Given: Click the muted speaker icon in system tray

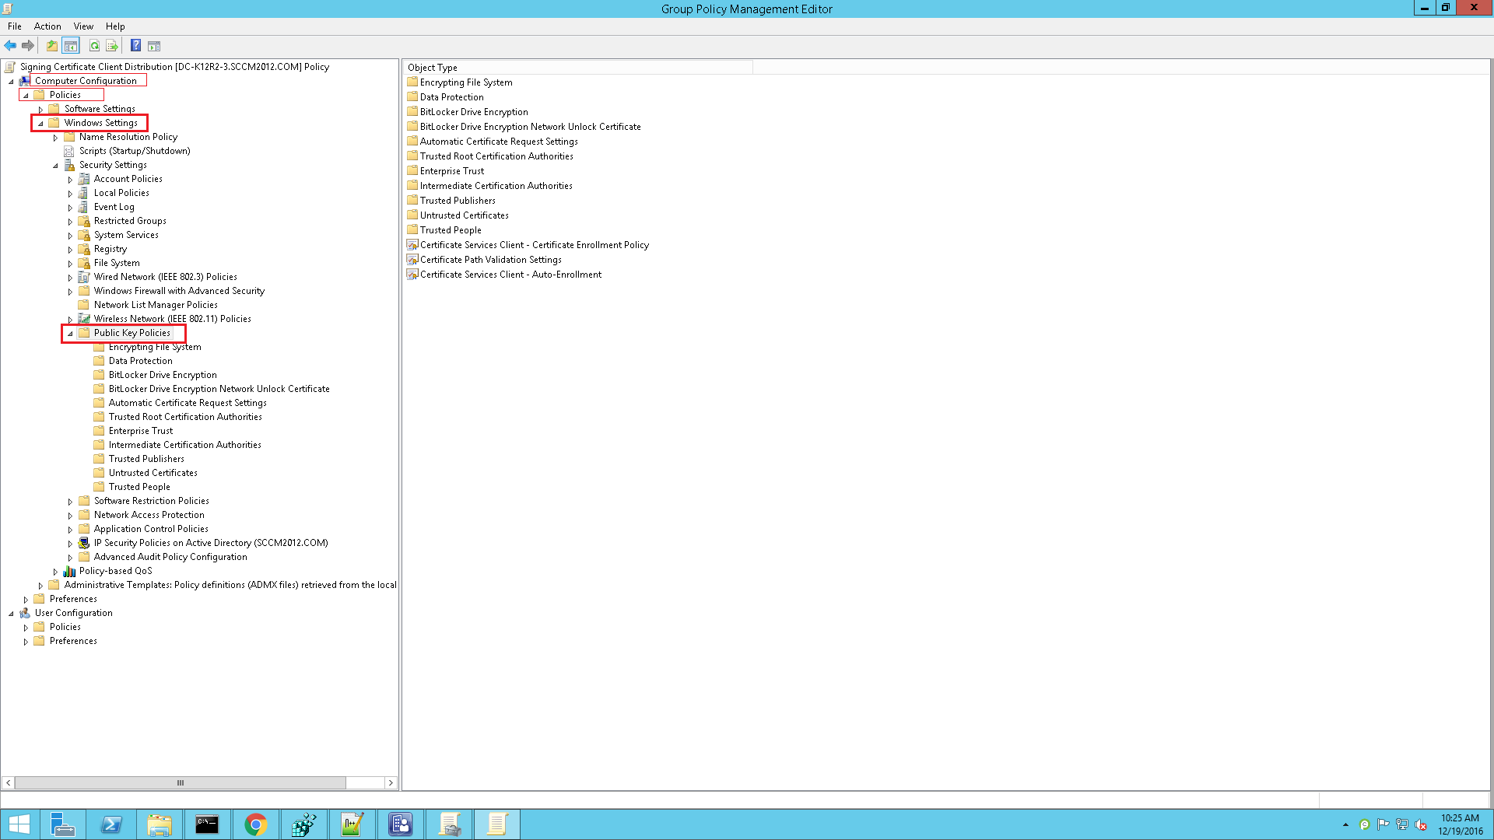Looking at the screenshot, I should [1422, 824].
